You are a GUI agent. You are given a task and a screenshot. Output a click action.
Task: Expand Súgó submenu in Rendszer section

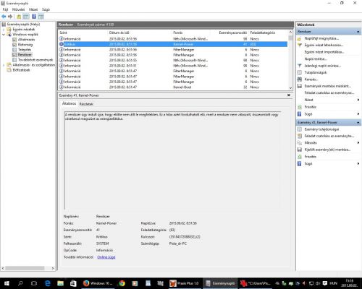pos(358,114)
